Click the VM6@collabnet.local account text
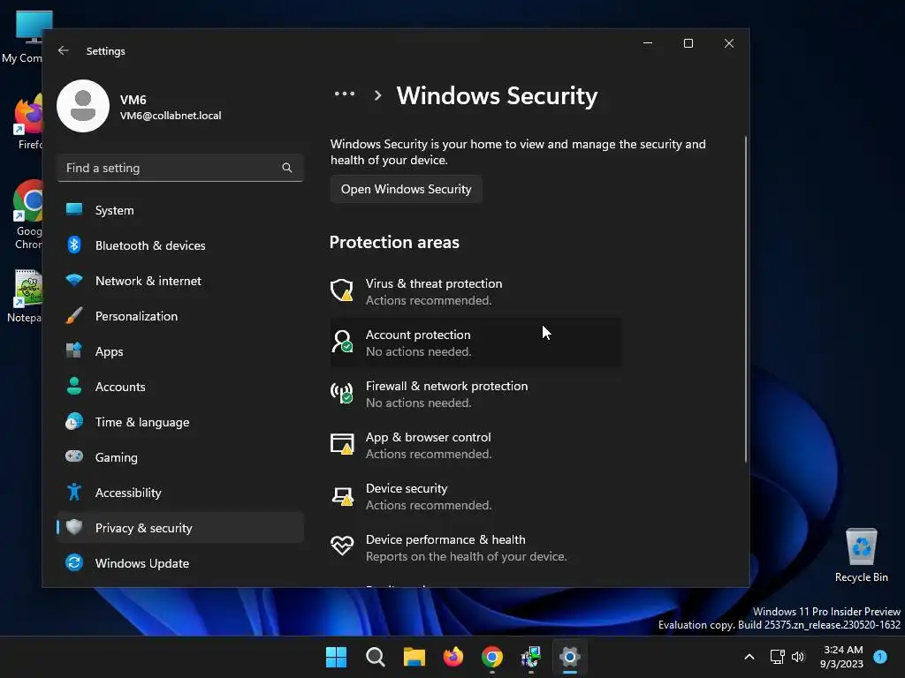This screenshot has width=905, height=678. point(171,116)
